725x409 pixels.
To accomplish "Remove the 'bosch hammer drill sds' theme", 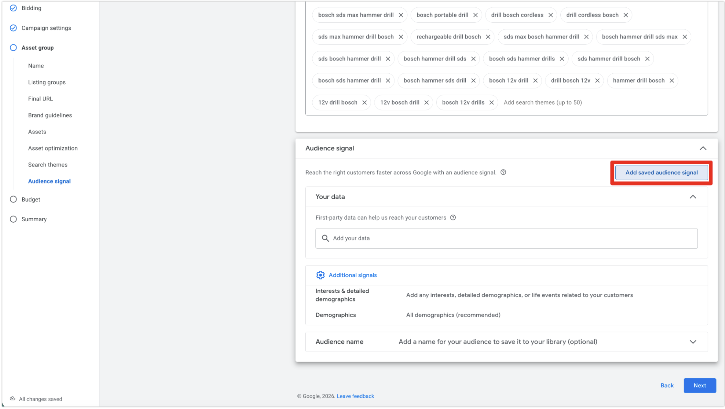I will 473,59.
